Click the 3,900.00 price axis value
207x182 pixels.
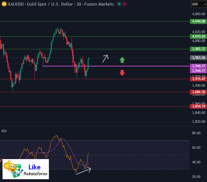coord(199,86)
